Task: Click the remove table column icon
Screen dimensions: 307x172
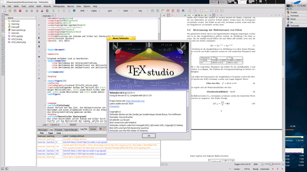Action: click(x=173, y=11)
